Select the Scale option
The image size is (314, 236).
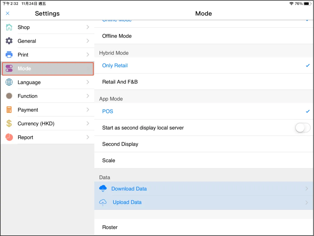pos(108,160)
